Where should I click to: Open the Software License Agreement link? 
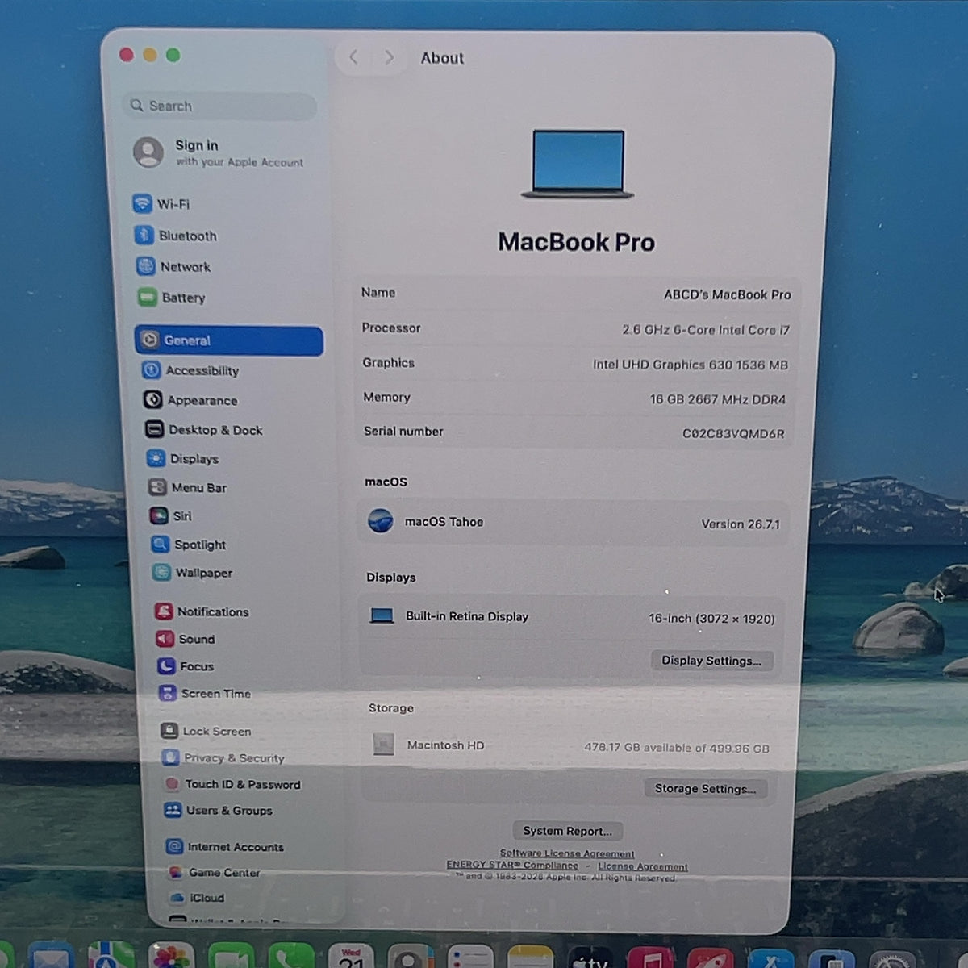coord(567,853)
